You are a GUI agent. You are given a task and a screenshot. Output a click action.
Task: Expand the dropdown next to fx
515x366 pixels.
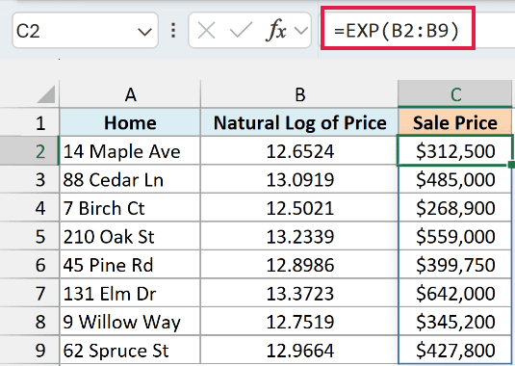(x=301, y=31)
